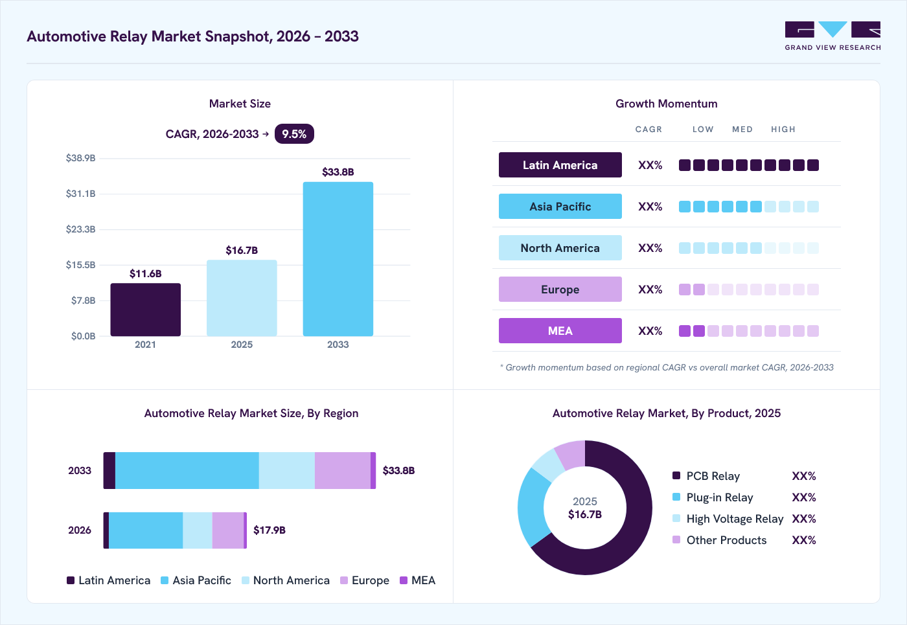Click the Other Products legend swatch
Viewport: 907px width, 625px height.
pyautogui.click(x=676, y=540)
